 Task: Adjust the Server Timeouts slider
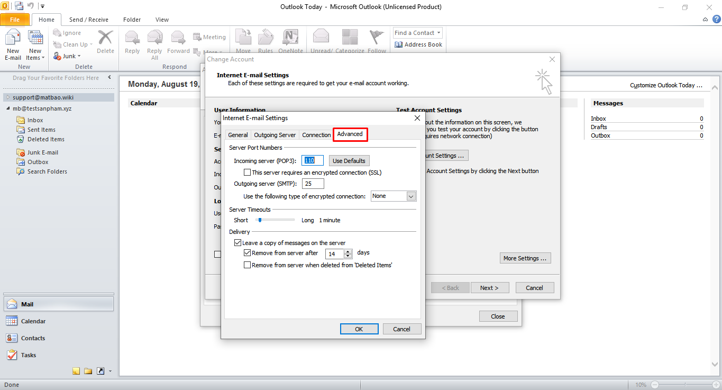[x=260, y=220]
